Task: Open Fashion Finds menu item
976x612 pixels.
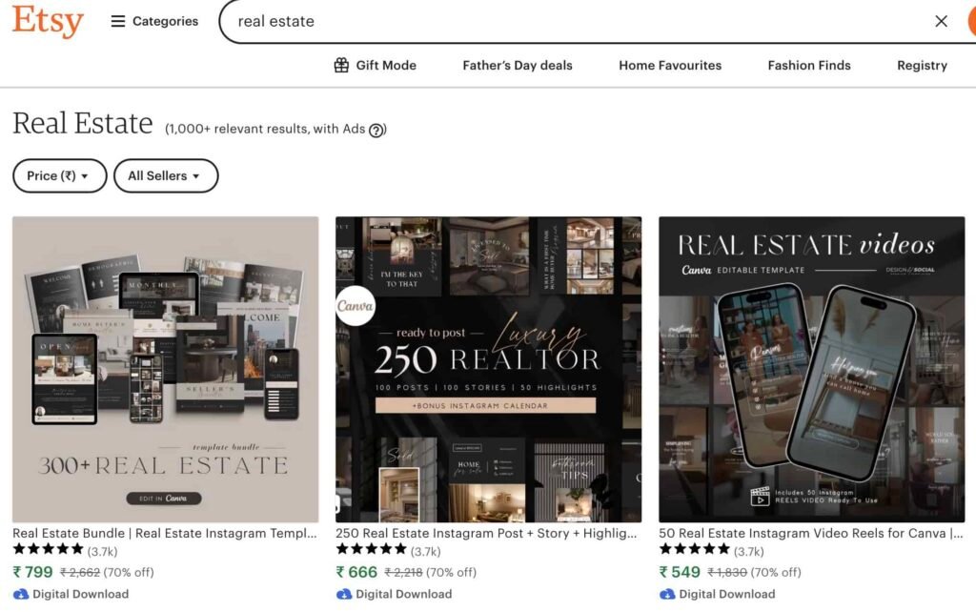Action: pyautogui.click(x=809, y=66)
